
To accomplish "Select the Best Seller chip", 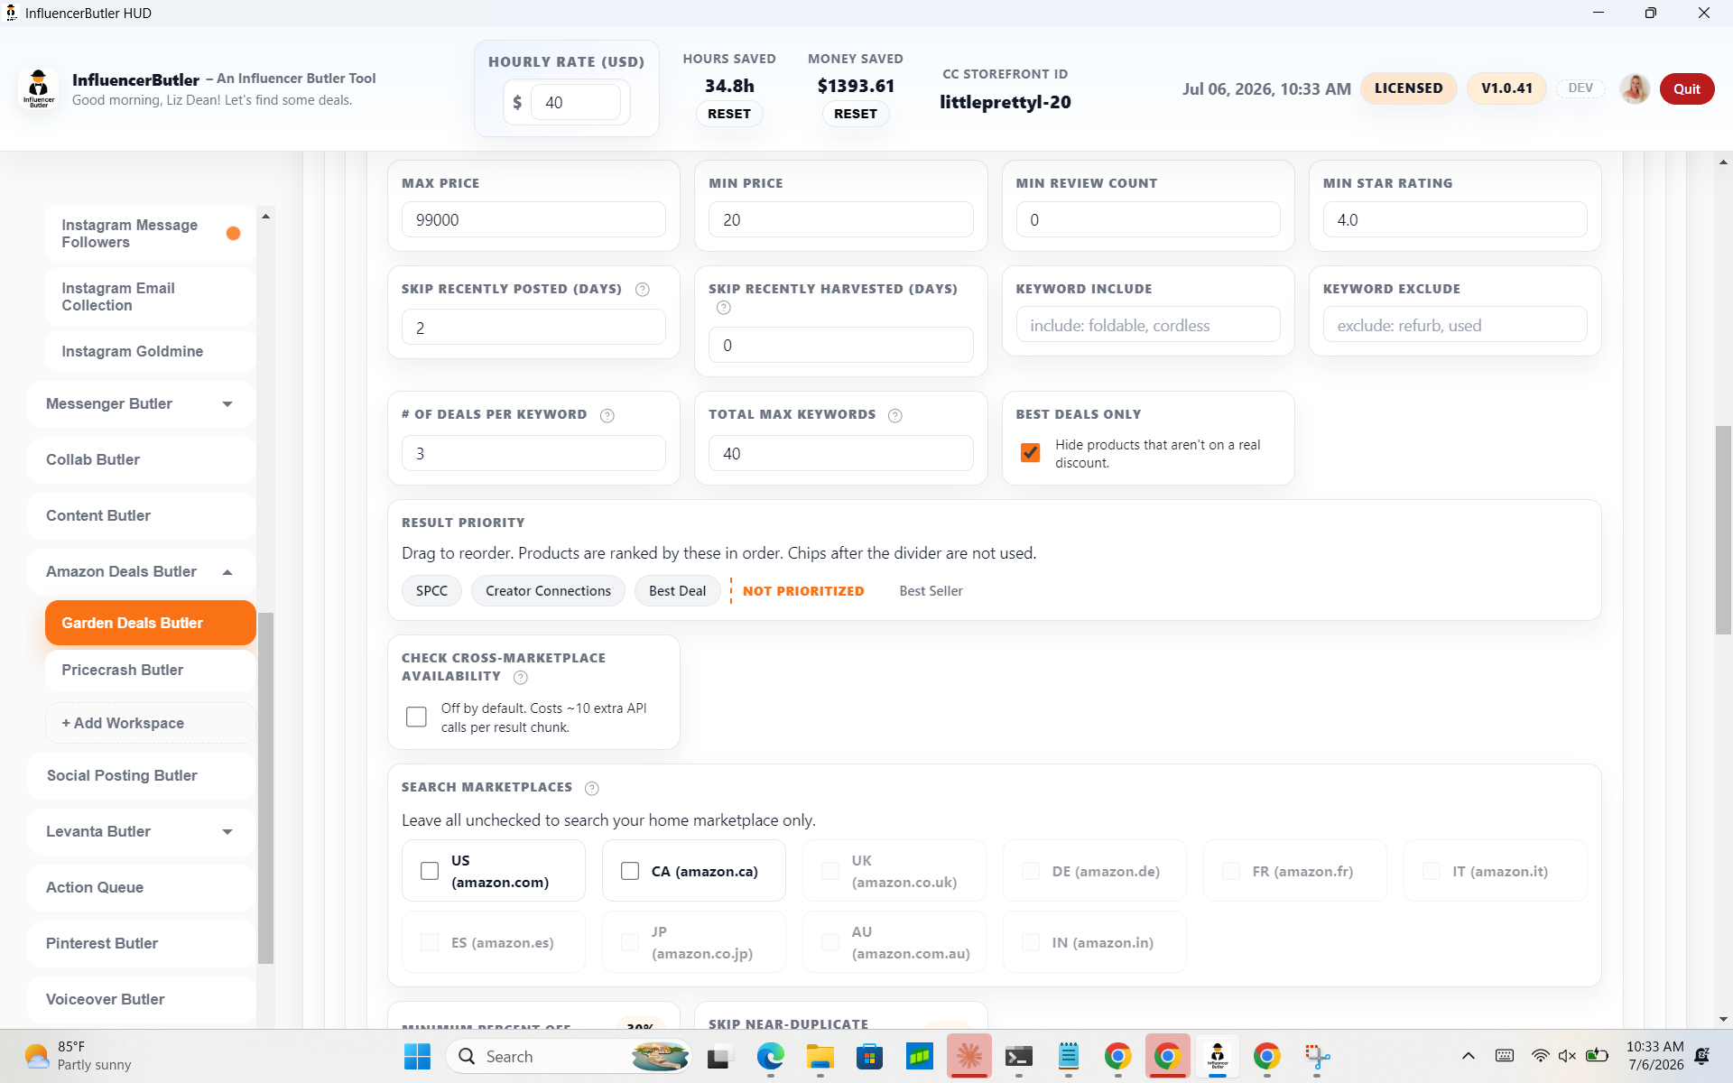I will click(931, 591).
